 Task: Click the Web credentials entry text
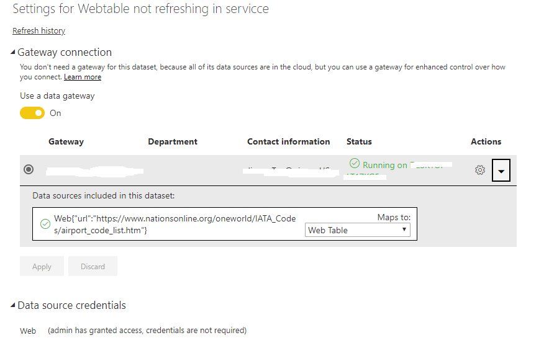tap(28, 331)
